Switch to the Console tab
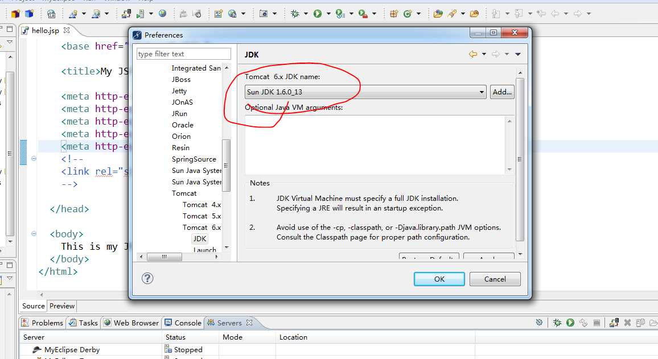 click(x=183, y=323)
